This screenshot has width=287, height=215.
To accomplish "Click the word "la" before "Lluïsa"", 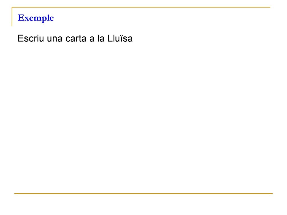I will [101, 38].
